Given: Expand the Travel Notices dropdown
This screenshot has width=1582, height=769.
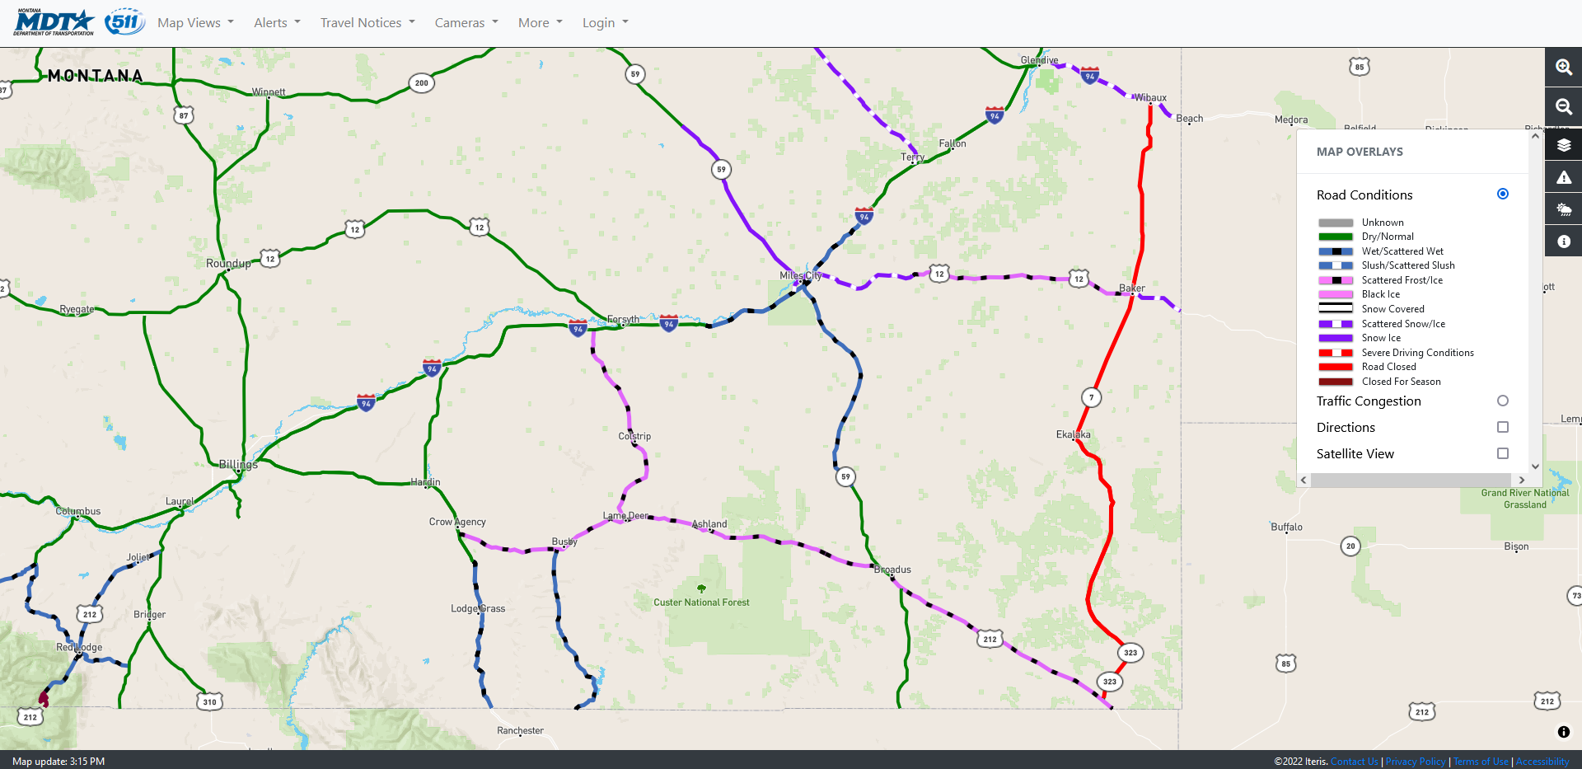Looking at the screenshot, I should [x=367, y=23].
